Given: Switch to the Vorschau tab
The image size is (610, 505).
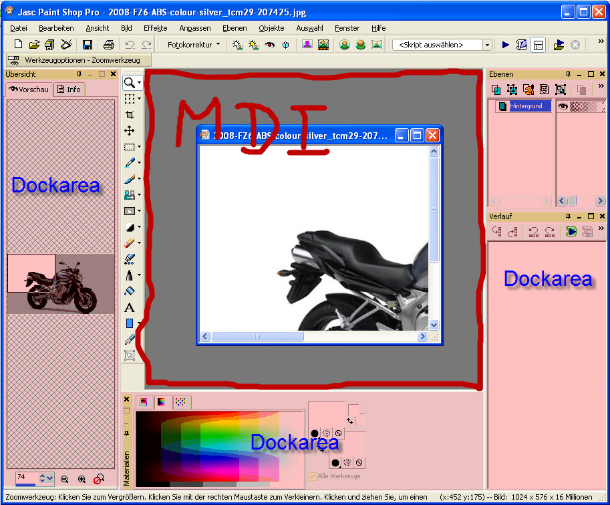Looking at the screenshot, I should click(29, 90).
